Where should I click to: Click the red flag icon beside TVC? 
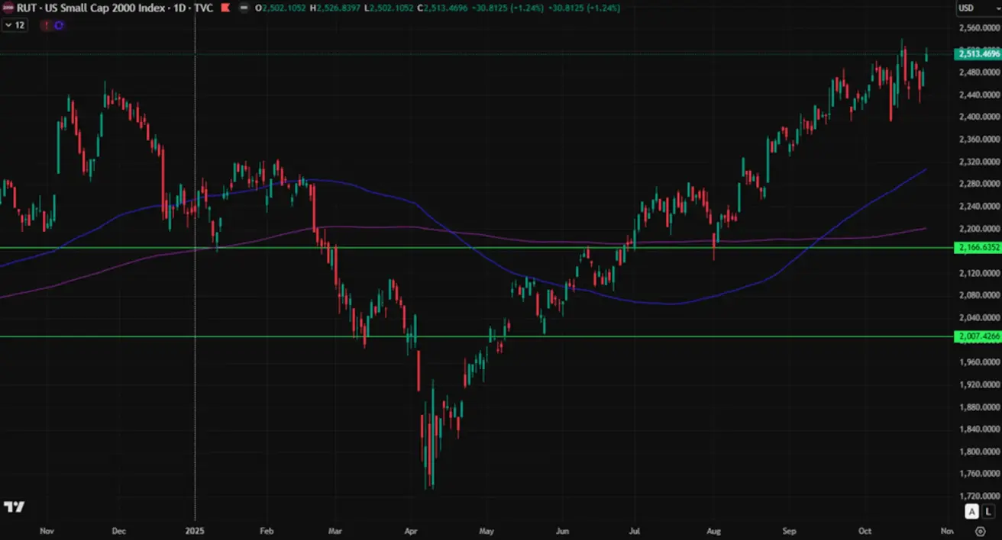click(225, 8)
